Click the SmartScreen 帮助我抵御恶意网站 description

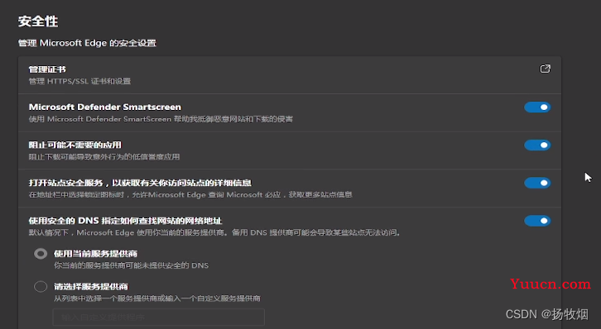(161, 119)
